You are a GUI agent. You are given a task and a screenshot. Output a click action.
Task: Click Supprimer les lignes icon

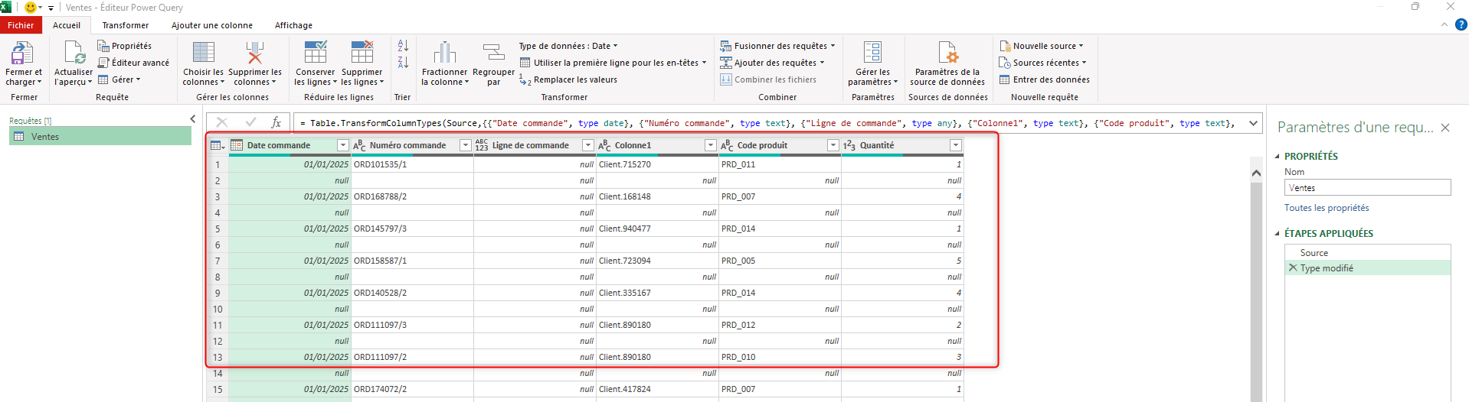pos(362,52)
